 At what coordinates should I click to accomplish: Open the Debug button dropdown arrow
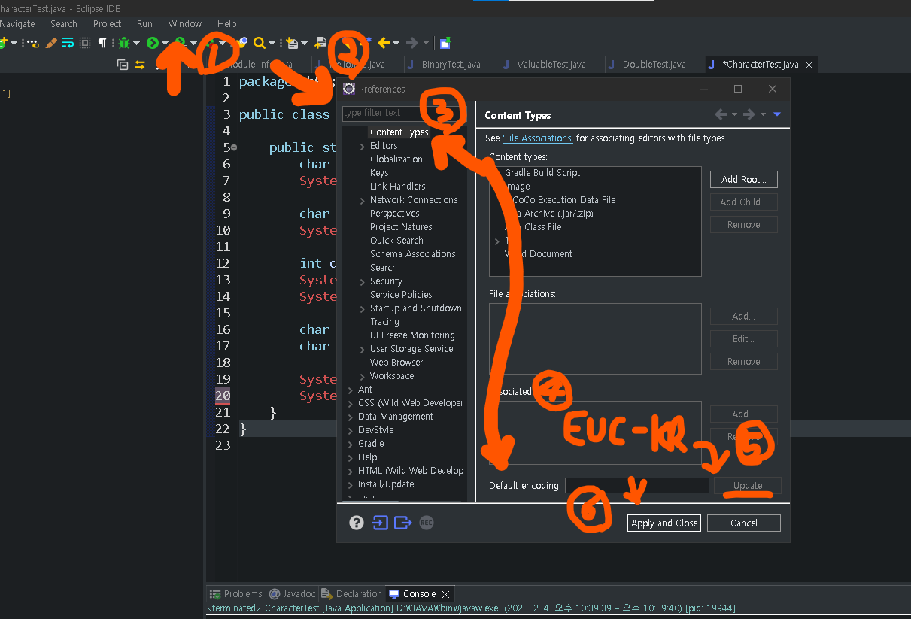pos(136,44)
